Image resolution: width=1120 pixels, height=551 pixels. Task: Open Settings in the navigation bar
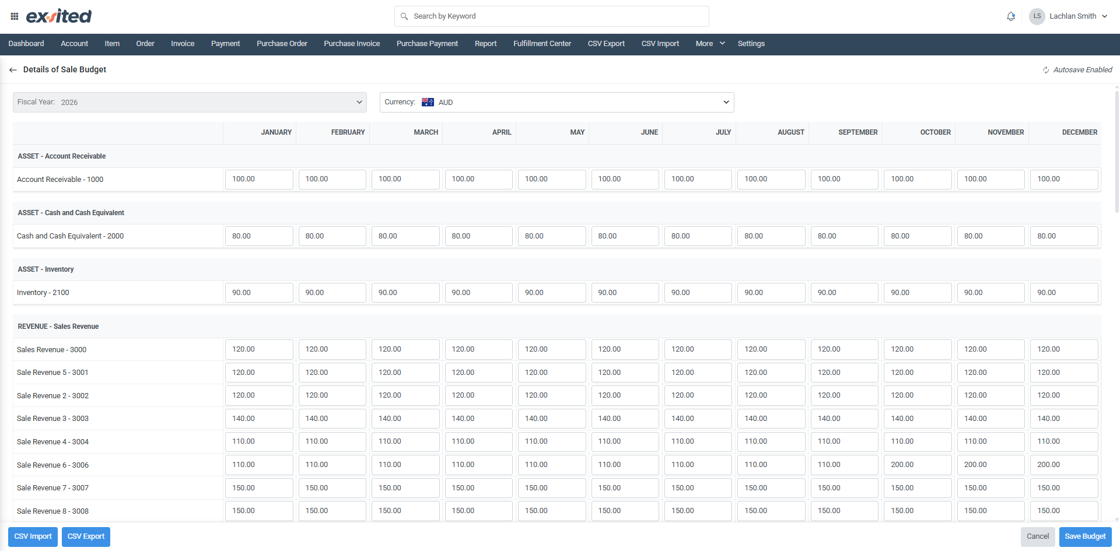click(x=751, y=44)
